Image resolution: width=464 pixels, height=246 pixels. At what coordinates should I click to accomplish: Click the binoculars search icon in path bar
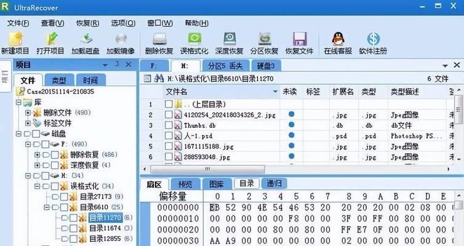tap(159, 78)
